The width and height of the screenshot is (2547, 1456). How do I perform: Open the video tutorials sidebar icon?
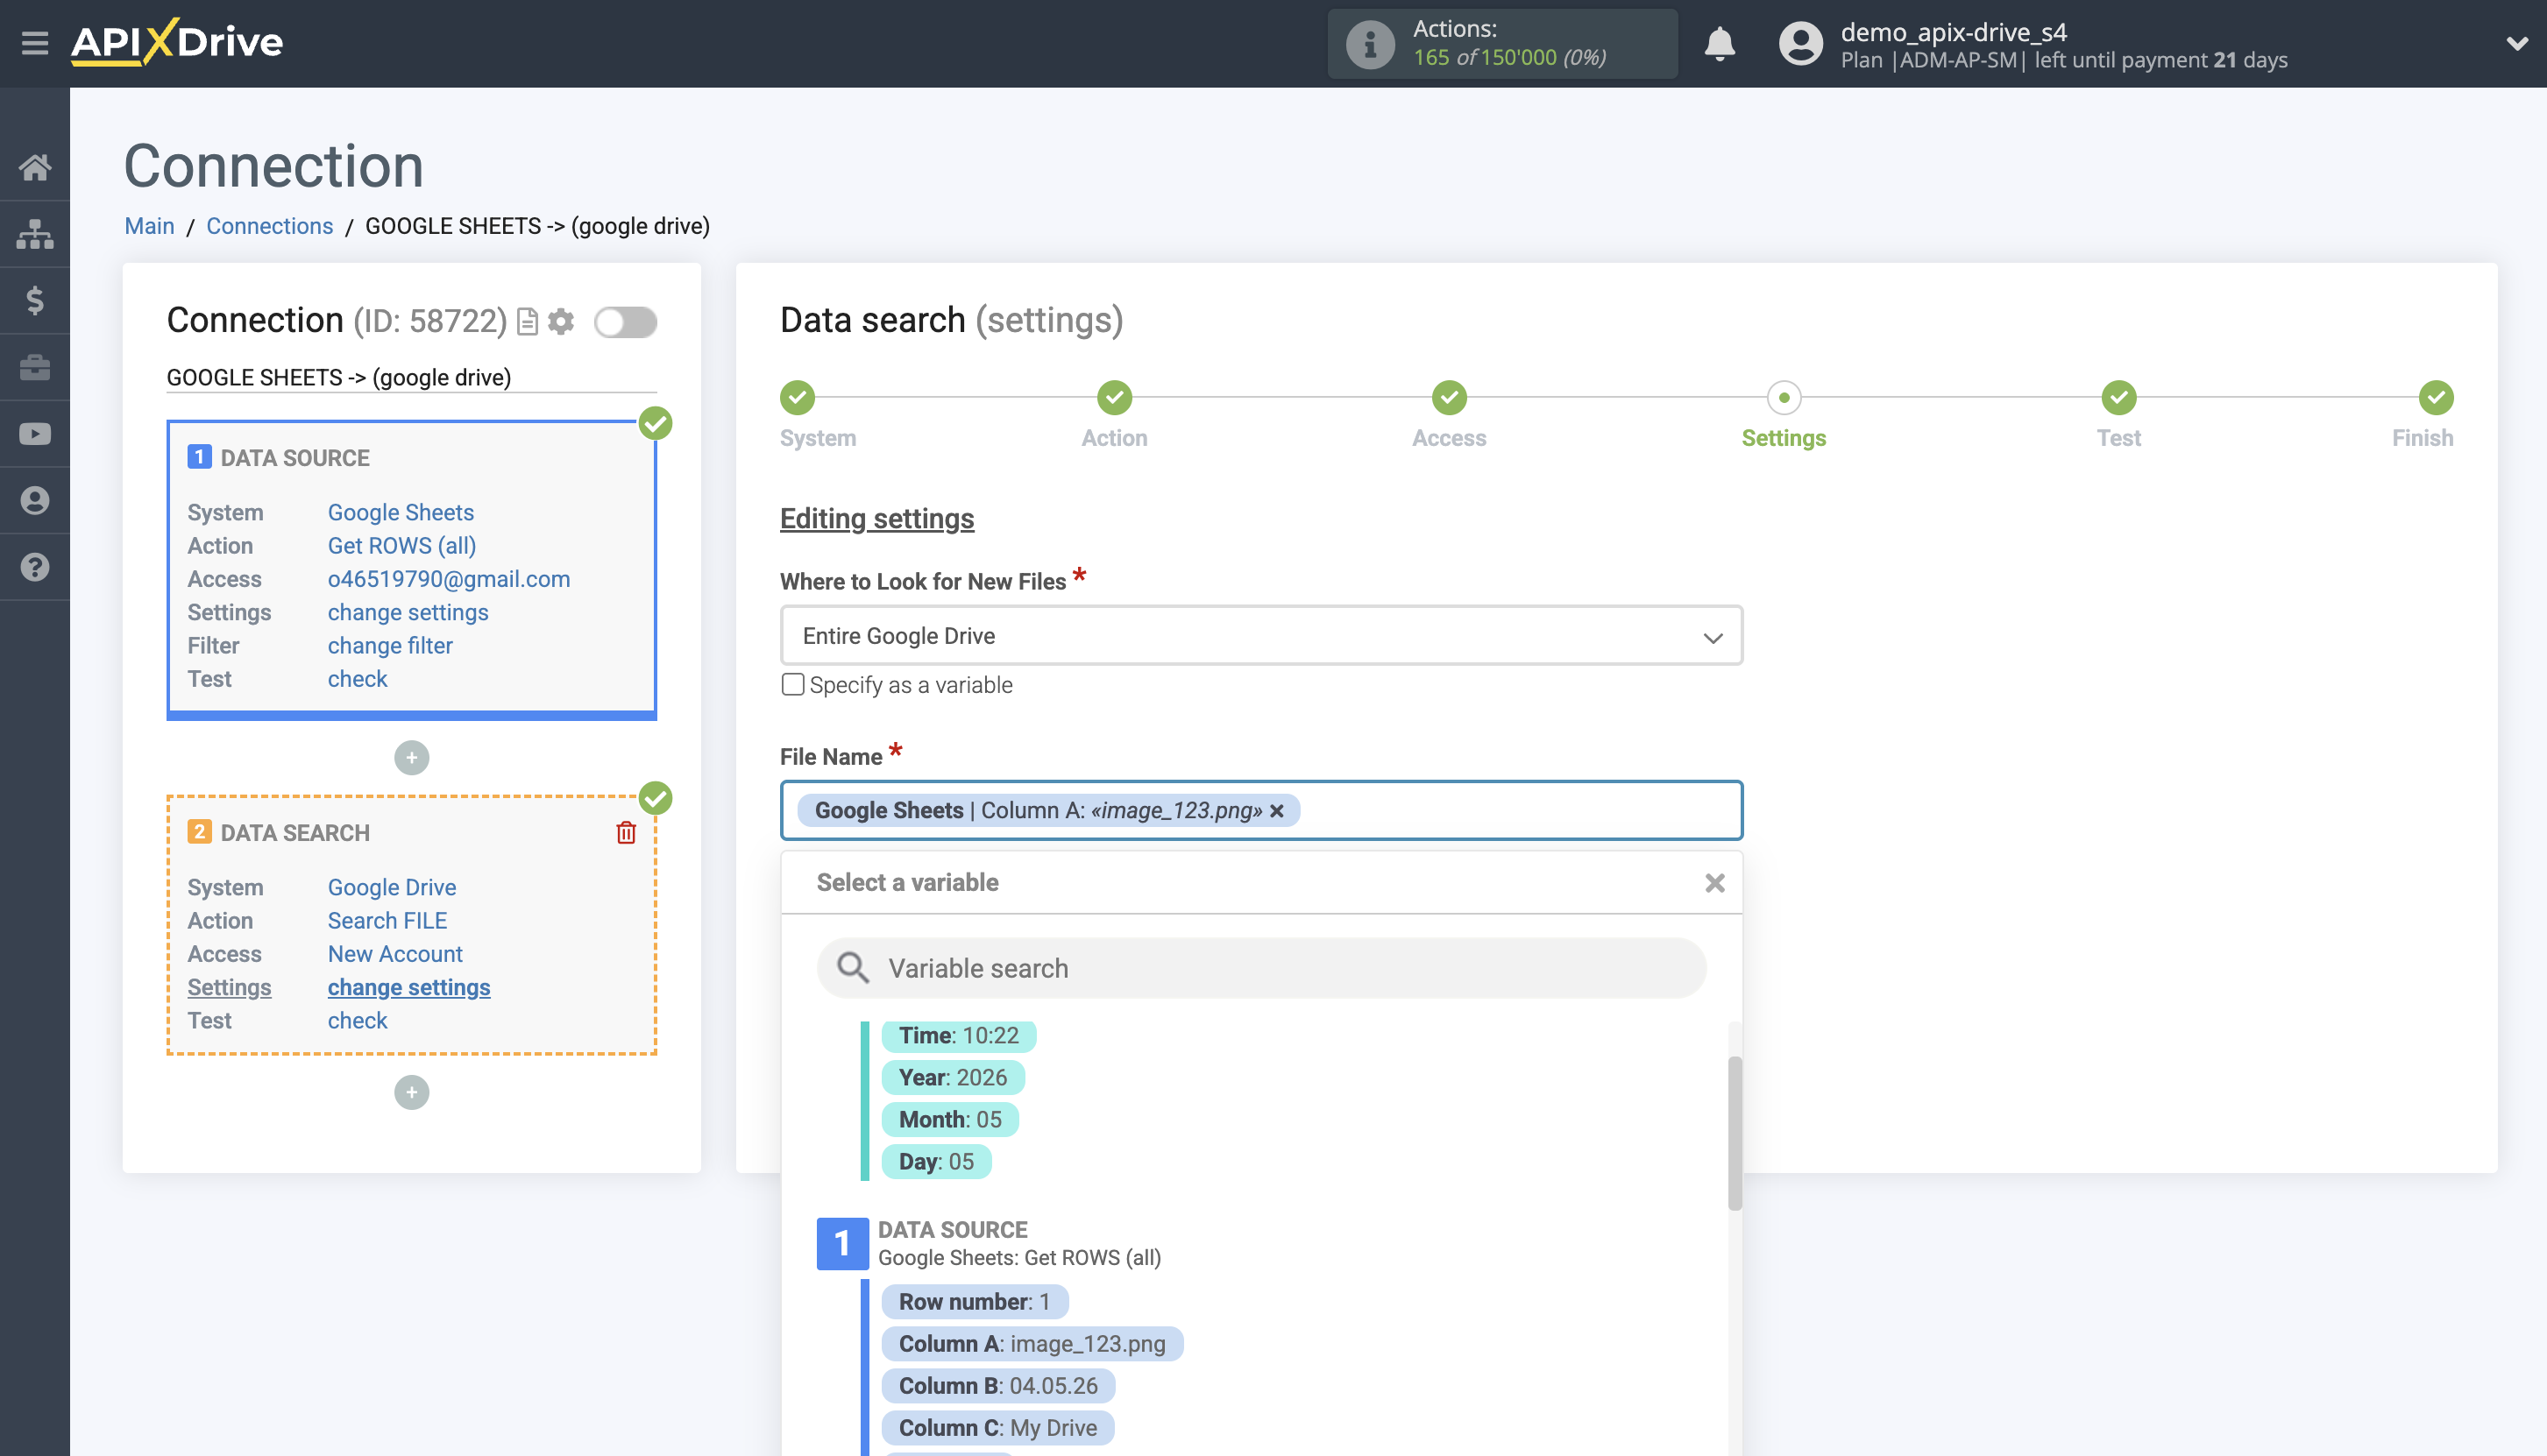(x=35, y=434)
